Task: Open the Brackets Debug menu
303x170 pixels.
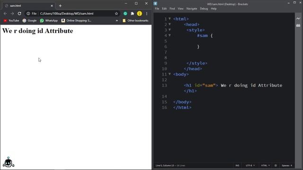Action: (x=204, y=8)
